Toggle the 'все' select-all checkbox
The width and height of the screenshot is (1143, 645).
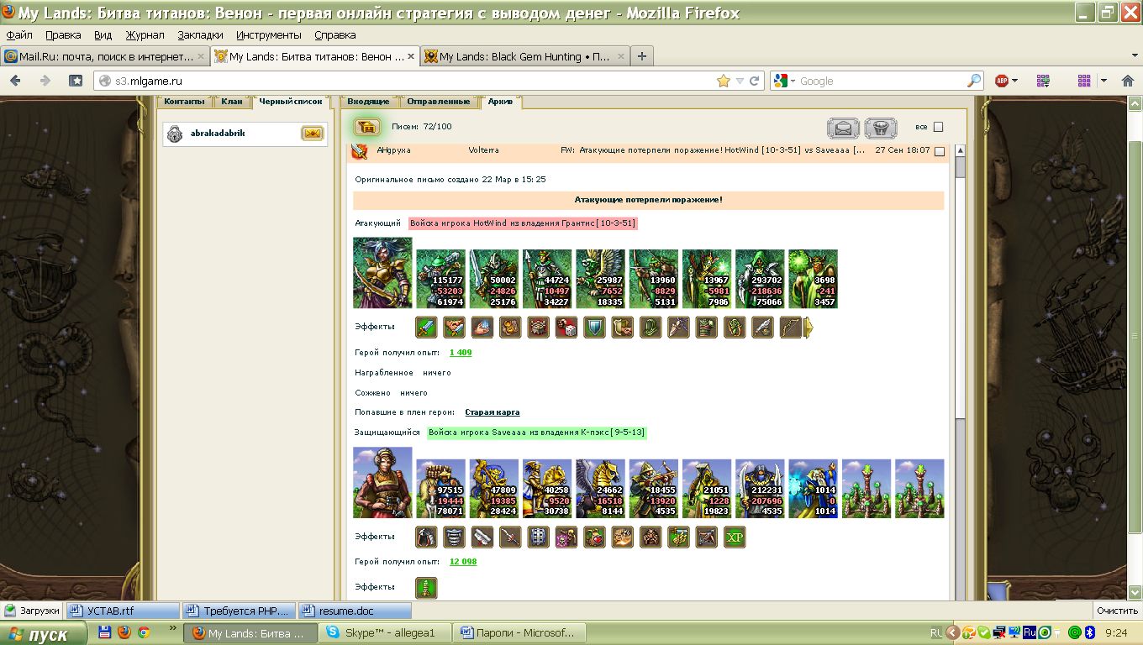pos(939,127)
